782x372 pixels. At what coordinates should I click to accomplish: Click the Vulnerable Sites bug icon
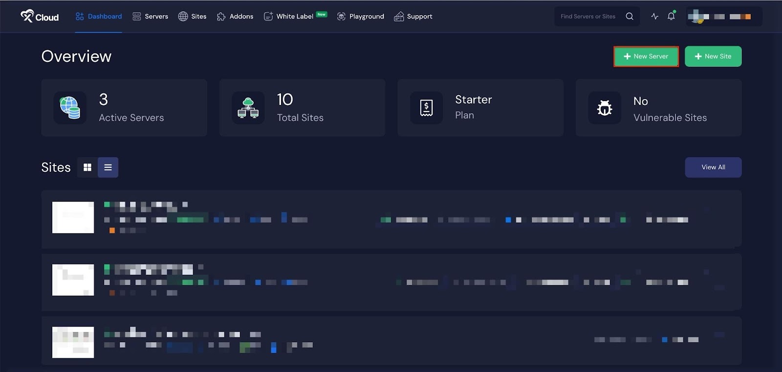605,108
